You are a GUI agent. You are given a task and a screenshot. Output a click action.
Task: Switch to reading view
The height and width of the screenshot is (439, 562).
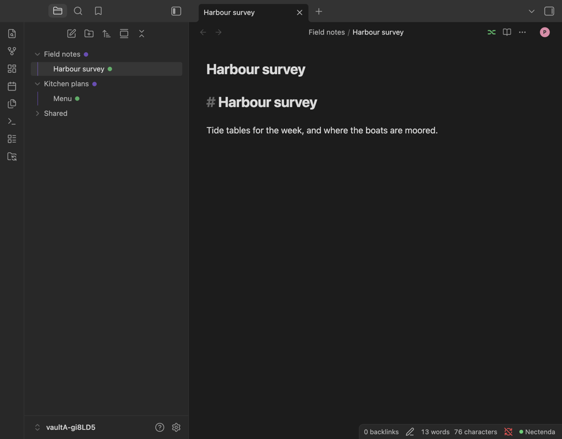[507, 32]
